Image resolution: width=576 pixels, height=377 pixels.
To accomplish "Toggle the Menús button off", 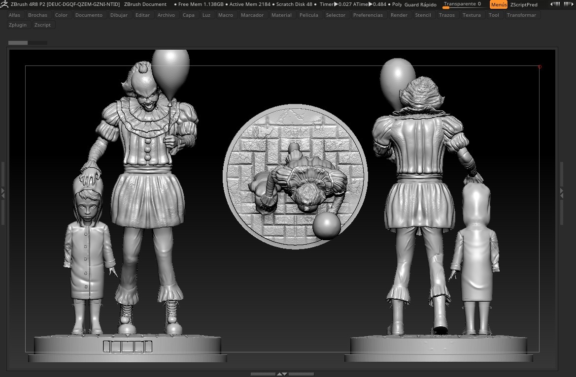I will [499, 4].
